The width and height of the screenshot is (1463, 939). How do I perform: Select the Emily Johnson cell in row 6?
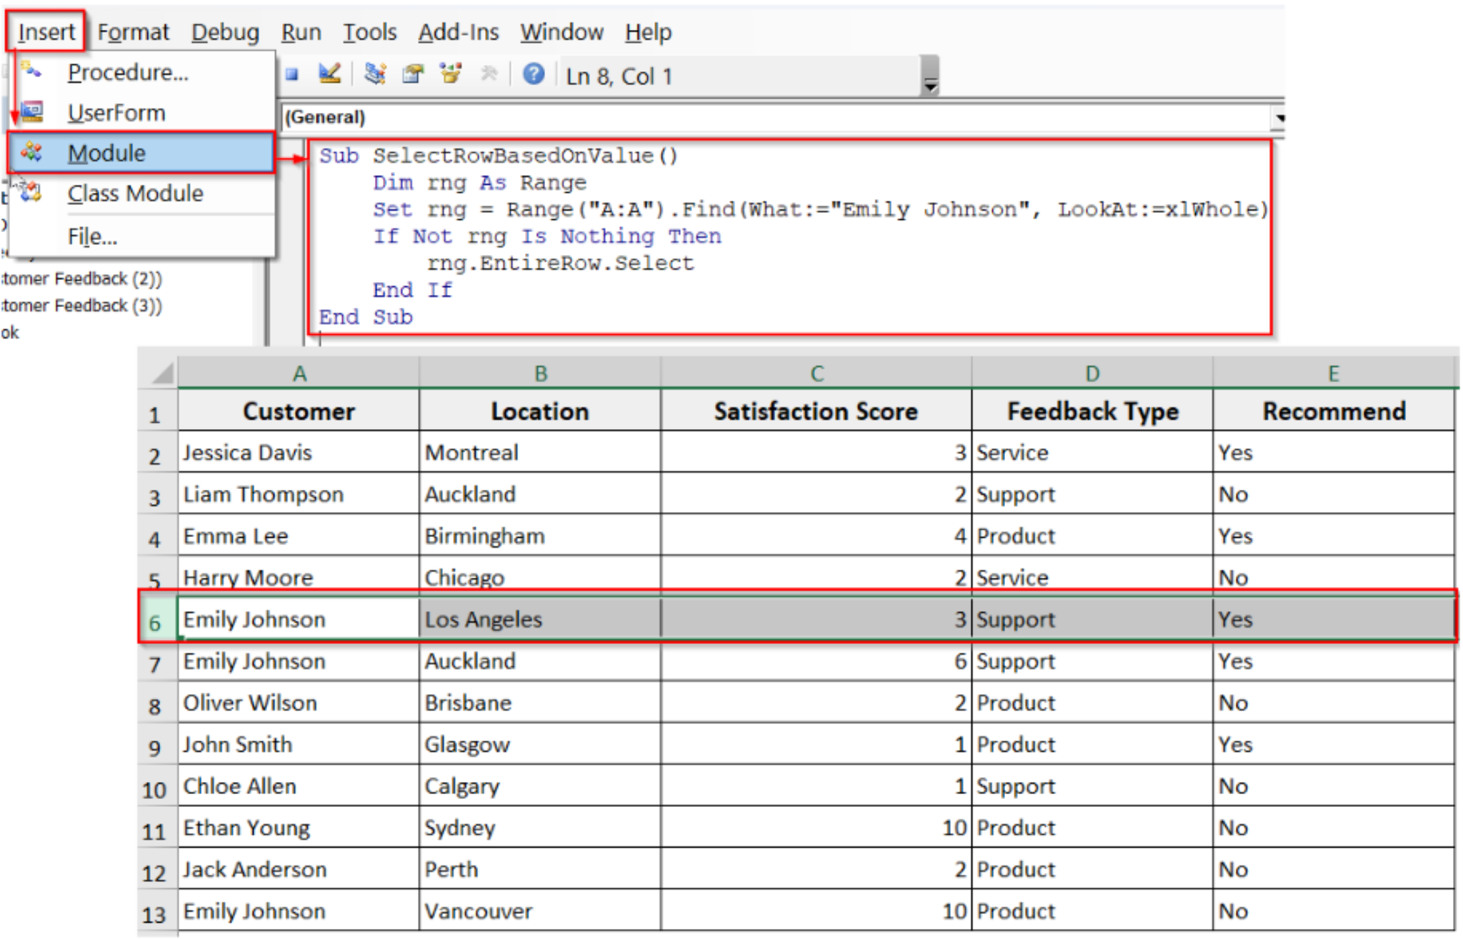pos(298,619)
